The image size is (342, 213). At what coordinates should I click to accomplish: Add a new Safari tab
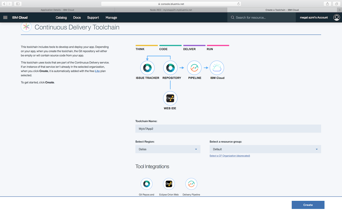[340, 10]
